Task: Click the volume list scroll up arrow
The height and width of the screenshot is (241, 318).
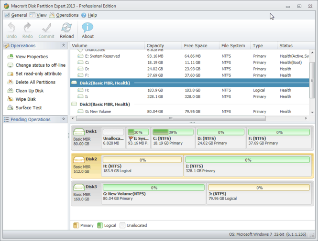Action: point(312,52)
